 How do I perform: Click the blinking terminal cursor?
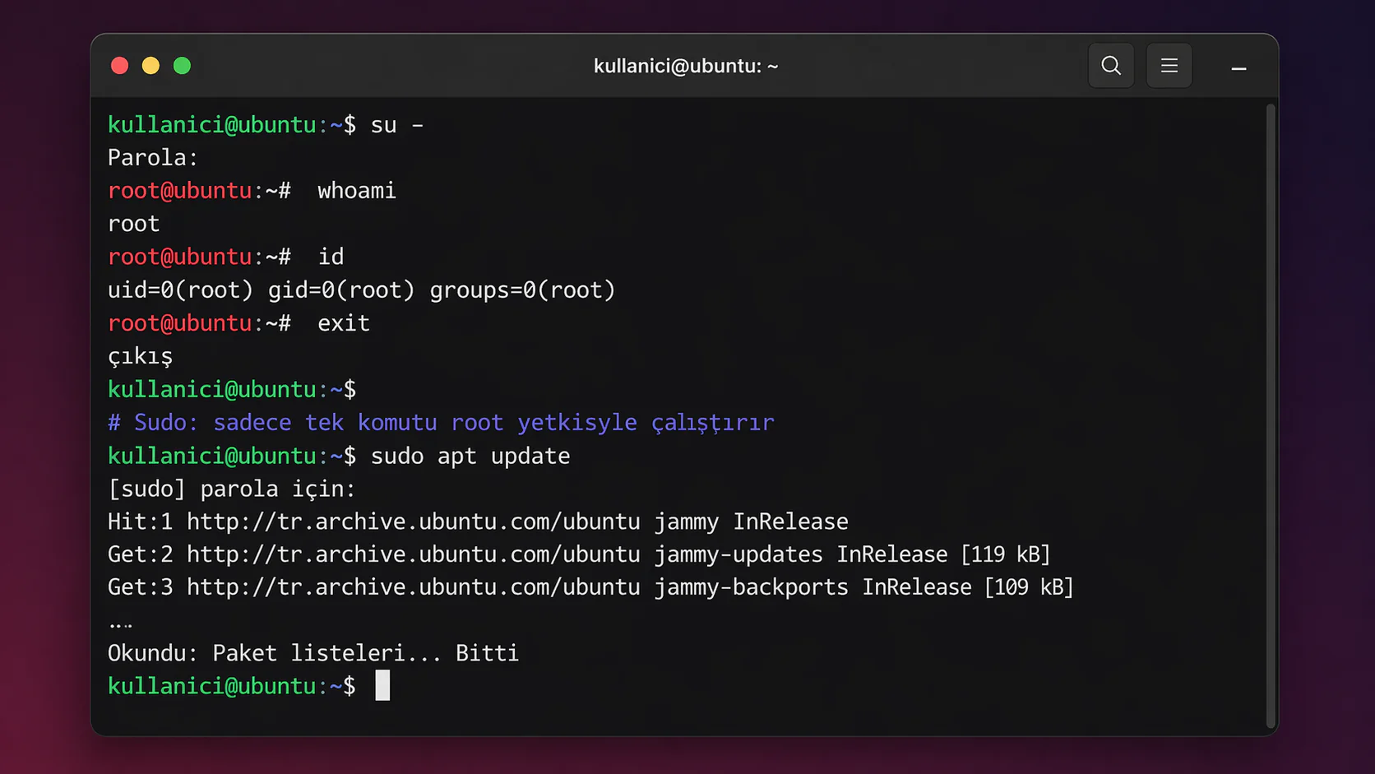pos(382,685)
